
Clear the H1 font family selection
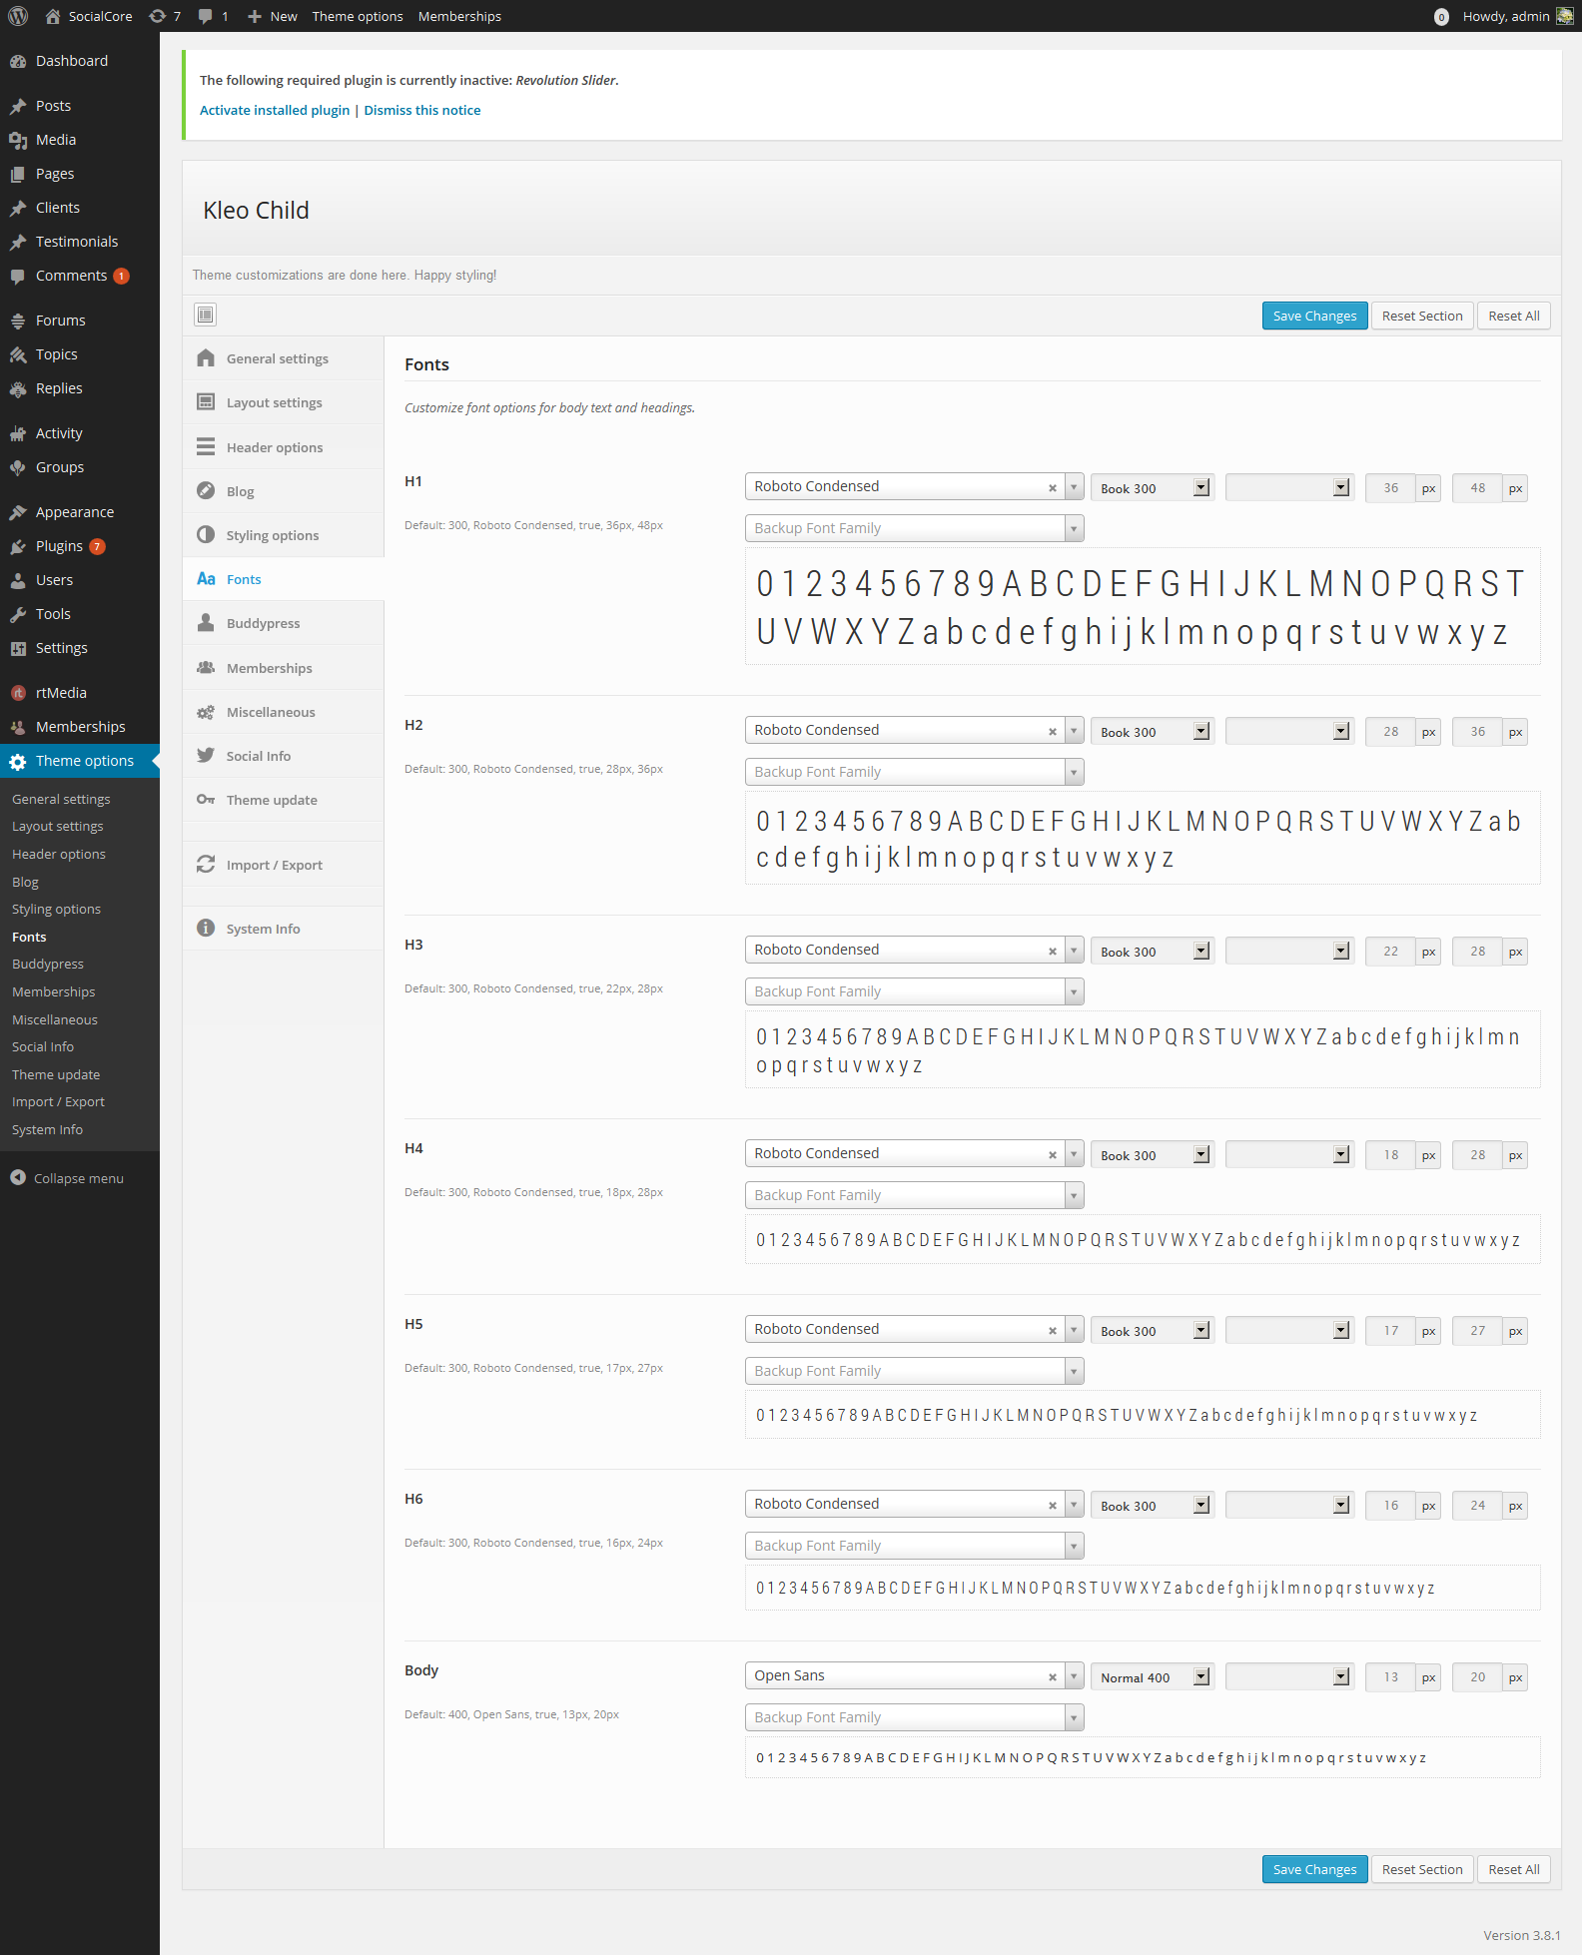click(x=1052, y=487)
